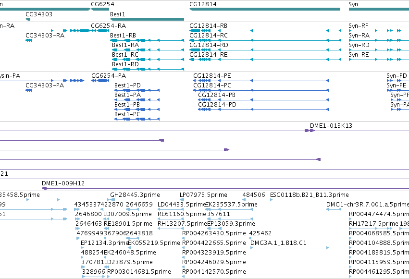Open transcript CG6254-RA
The image size is (409, 279).
tap(108, 26)
